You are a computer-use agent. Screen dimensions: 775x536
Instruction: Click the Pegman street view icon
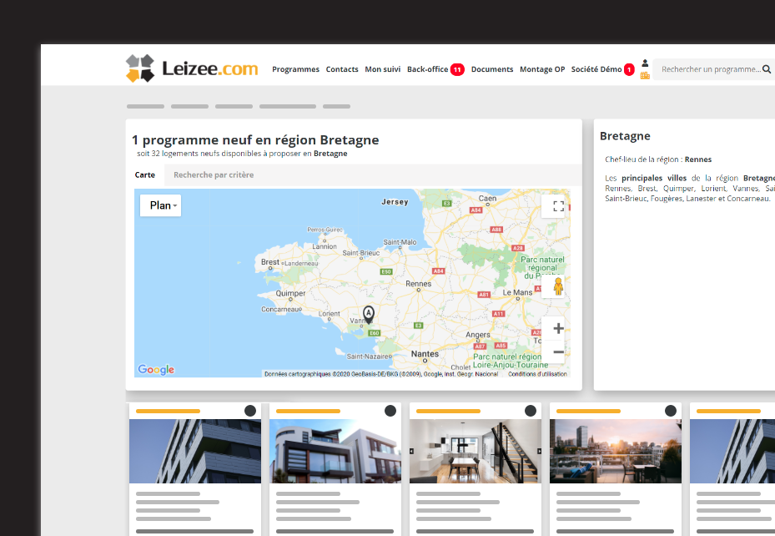557,286
